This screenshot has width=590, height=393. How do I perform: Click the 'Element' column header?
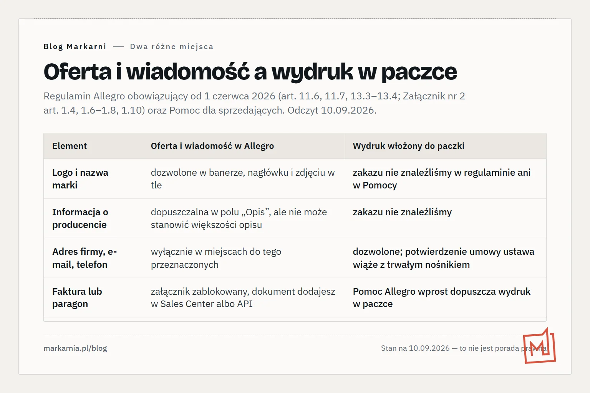(70, 146)
